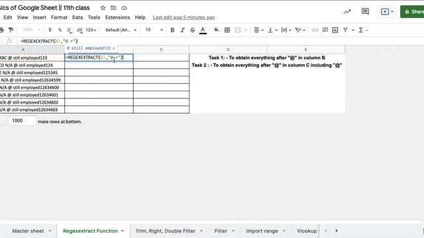
Task: Open the Help menu
Action: (140, 17)
